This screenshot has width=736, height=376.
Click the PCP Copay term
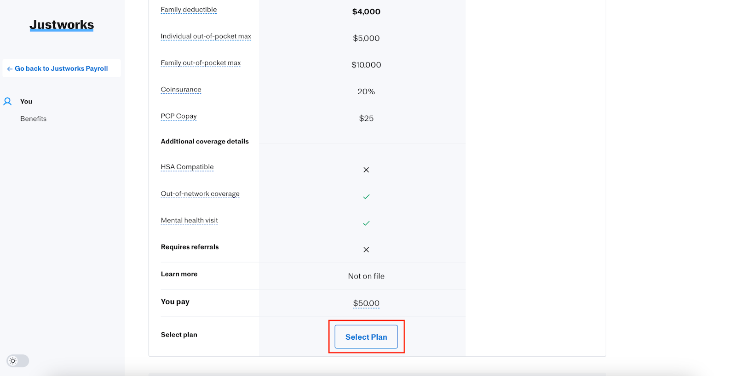(178, 116)
